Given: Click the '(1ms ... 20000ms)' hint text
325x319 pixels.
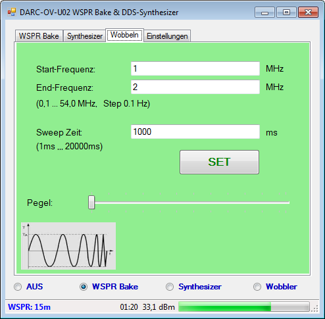Looking at the screenshot, I should pyautogui.click(x=69, y=146).
